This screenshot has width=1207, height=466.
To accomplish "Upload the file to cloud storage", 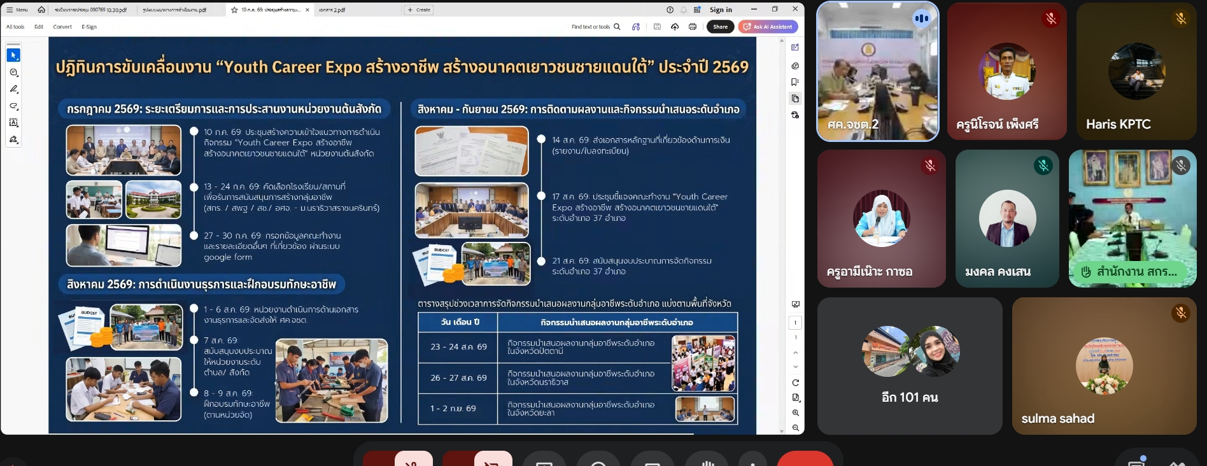I will pos(675,27).
